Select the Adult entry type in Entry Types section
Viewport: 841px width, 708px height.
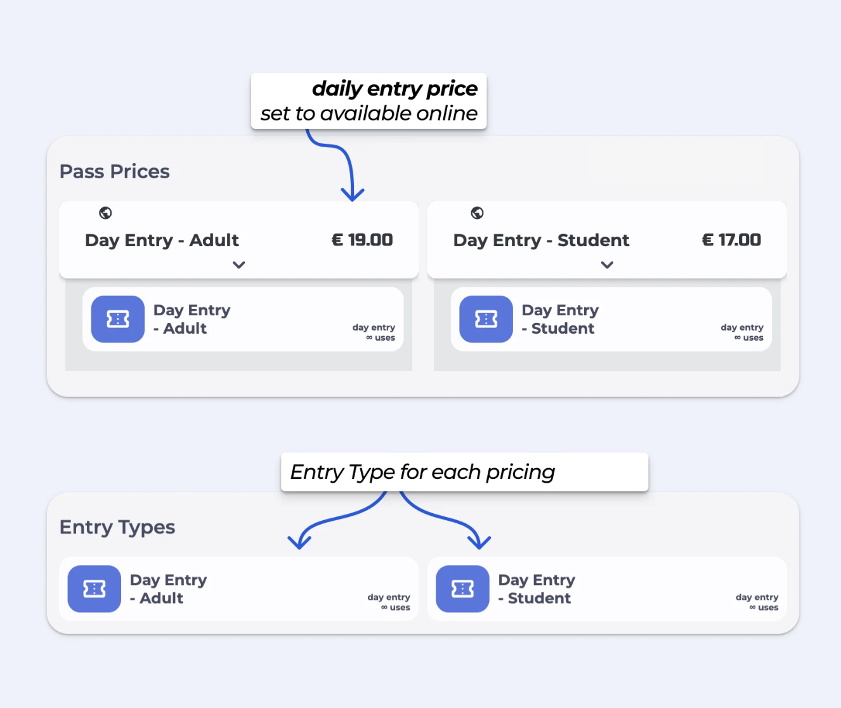tap(168, 589)
